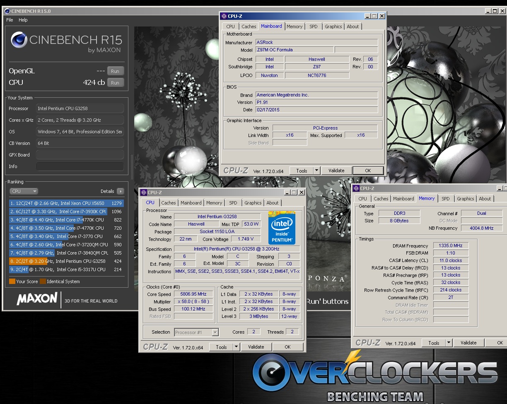
Task: Click the CAS# Latency 11.0 clocks value
Action: click(451, 260)
